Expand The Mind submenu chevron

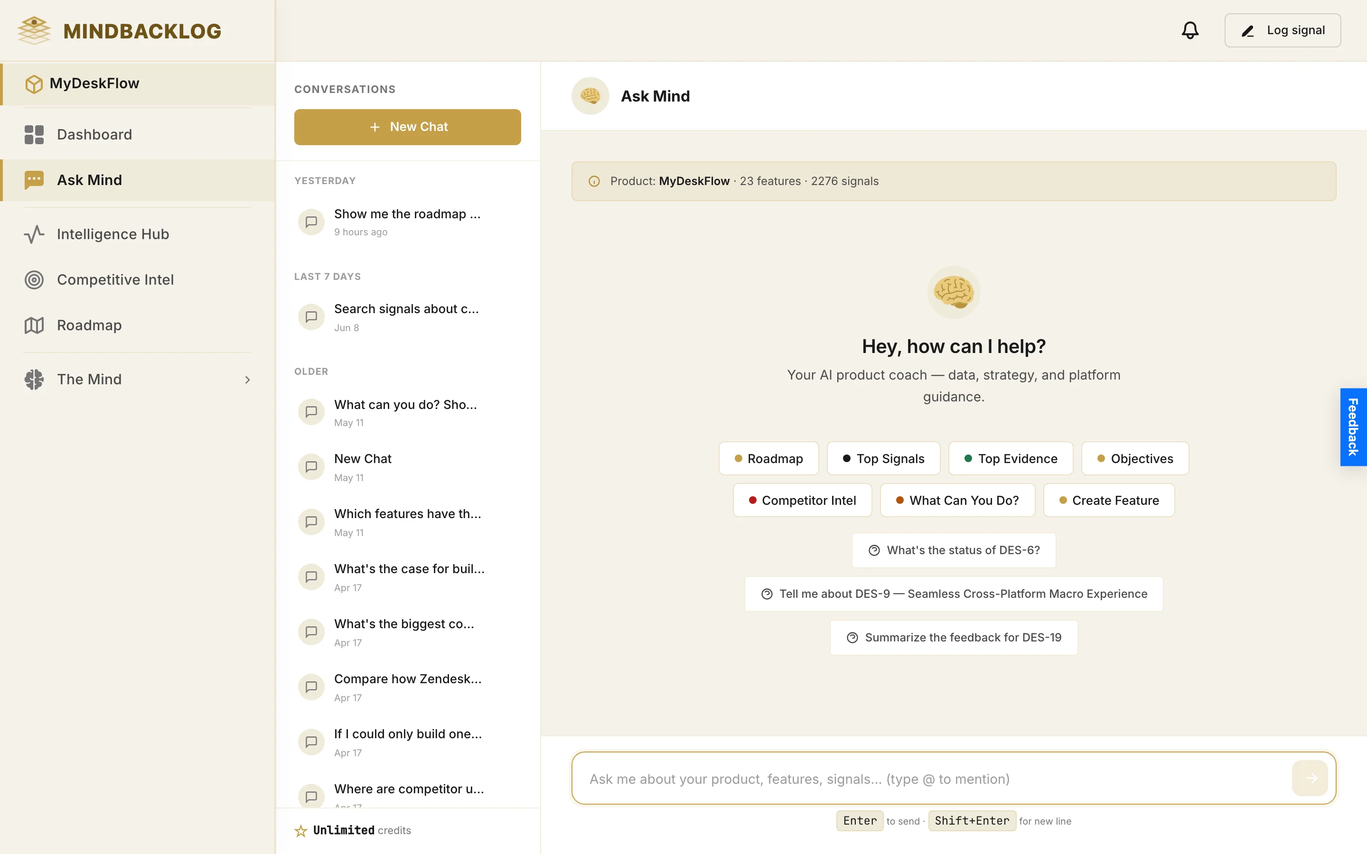(x=247, y=380)
